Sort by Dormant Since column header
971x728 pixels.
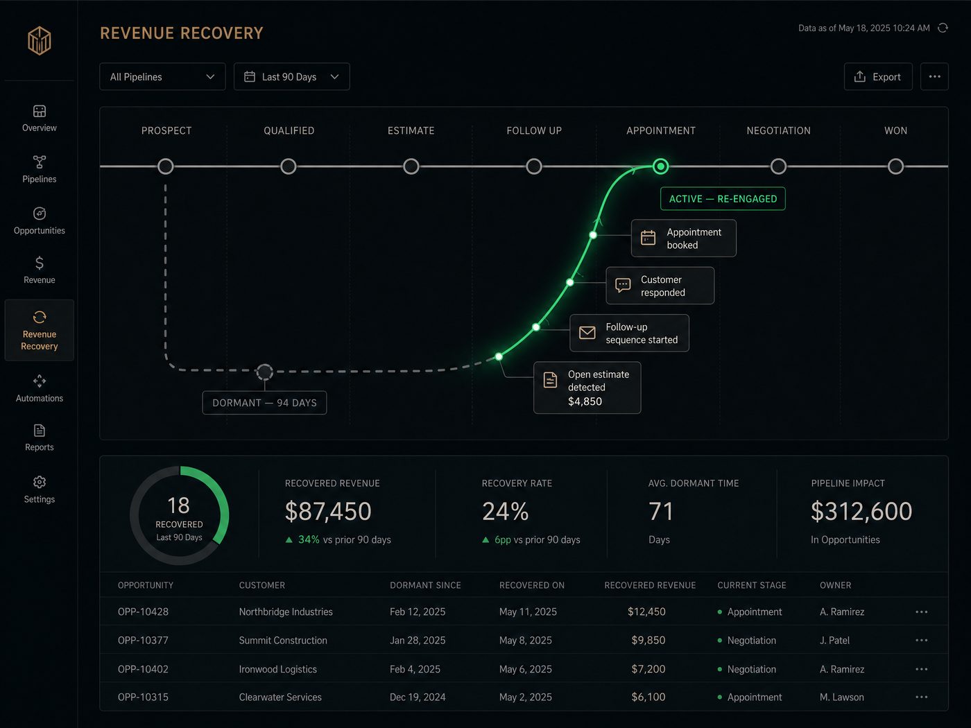[x=425, y=585]
